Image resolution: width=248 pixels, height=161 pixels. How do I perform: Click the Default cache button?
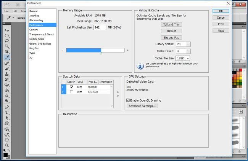(x=171, y=31)
